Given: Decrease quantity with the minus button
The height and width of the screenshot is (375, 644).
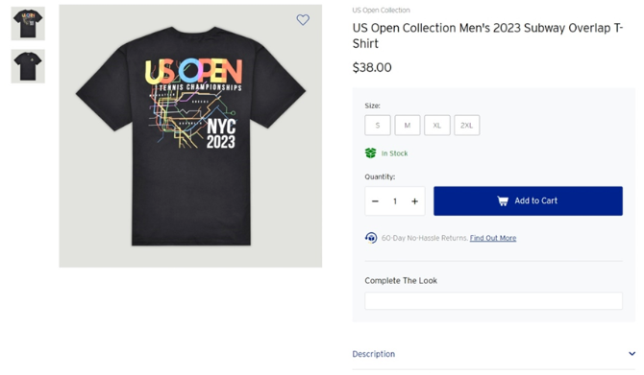Looking at the screenshot, I should [x=375, y=201].
